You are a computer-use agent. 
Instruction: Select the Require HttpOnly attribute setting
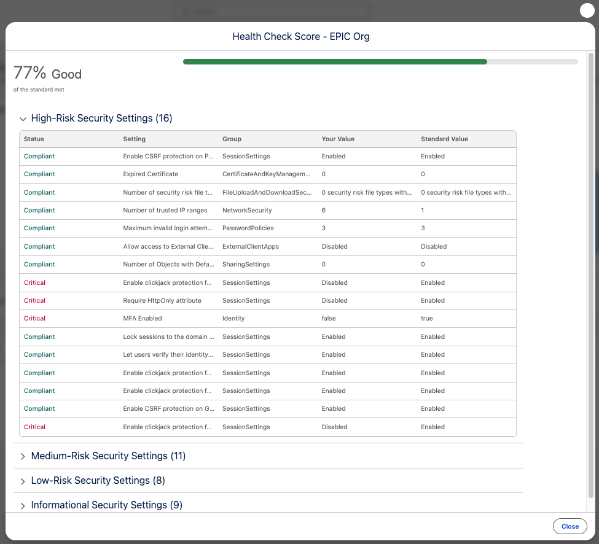coord(162,300)
